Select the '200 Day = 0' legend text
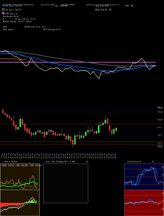164x216 pixels. (11, 14)
